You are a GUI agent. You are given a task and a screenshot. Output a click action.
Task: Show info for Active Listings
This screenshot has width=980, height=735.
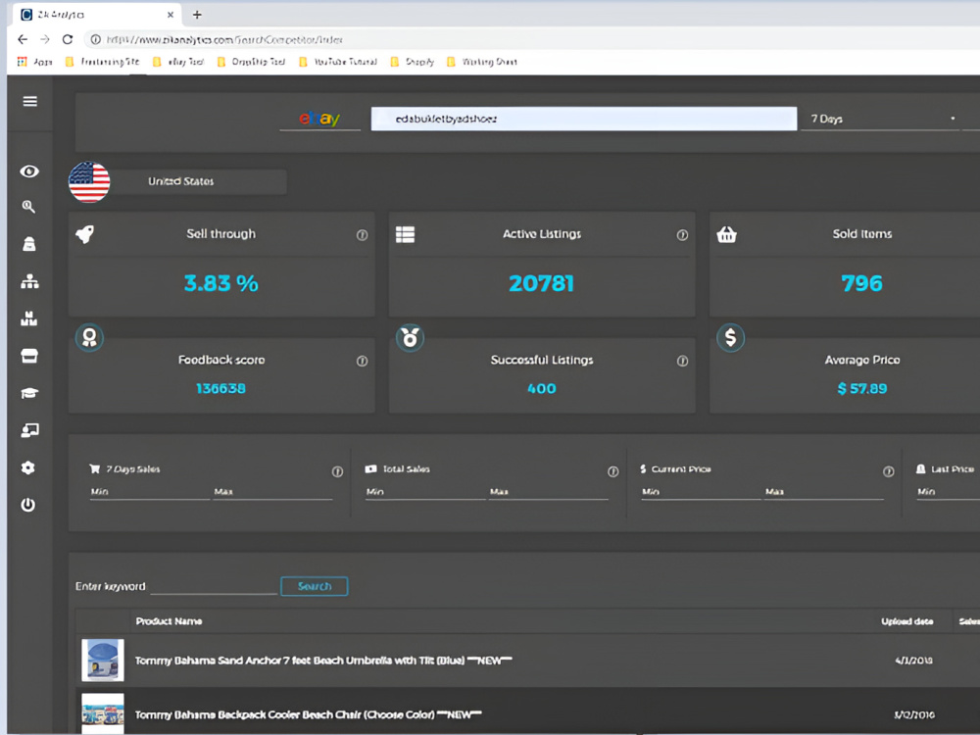[682, 235]
